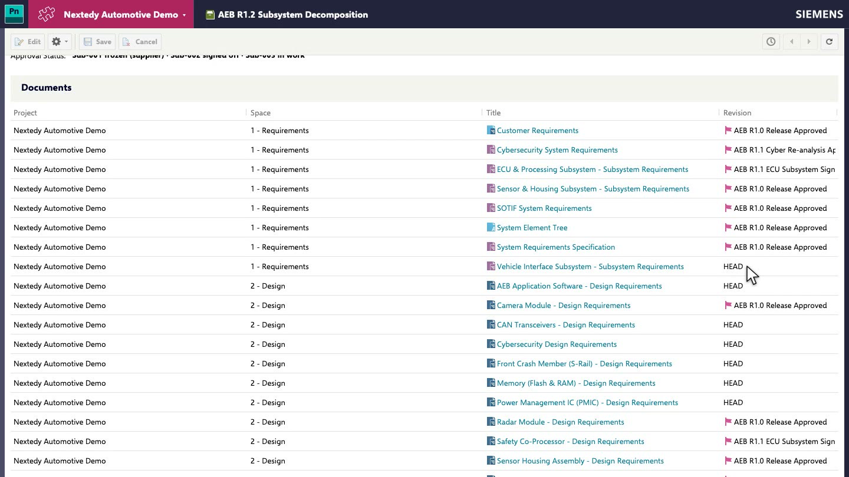Click the refresh icon in toolbar
This screenshot has width=849, height=477.
pos(830,42)
